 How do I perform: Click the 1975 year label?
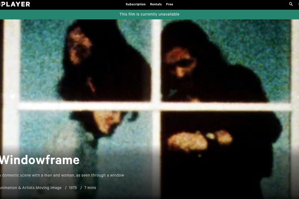tap(73, 188)
